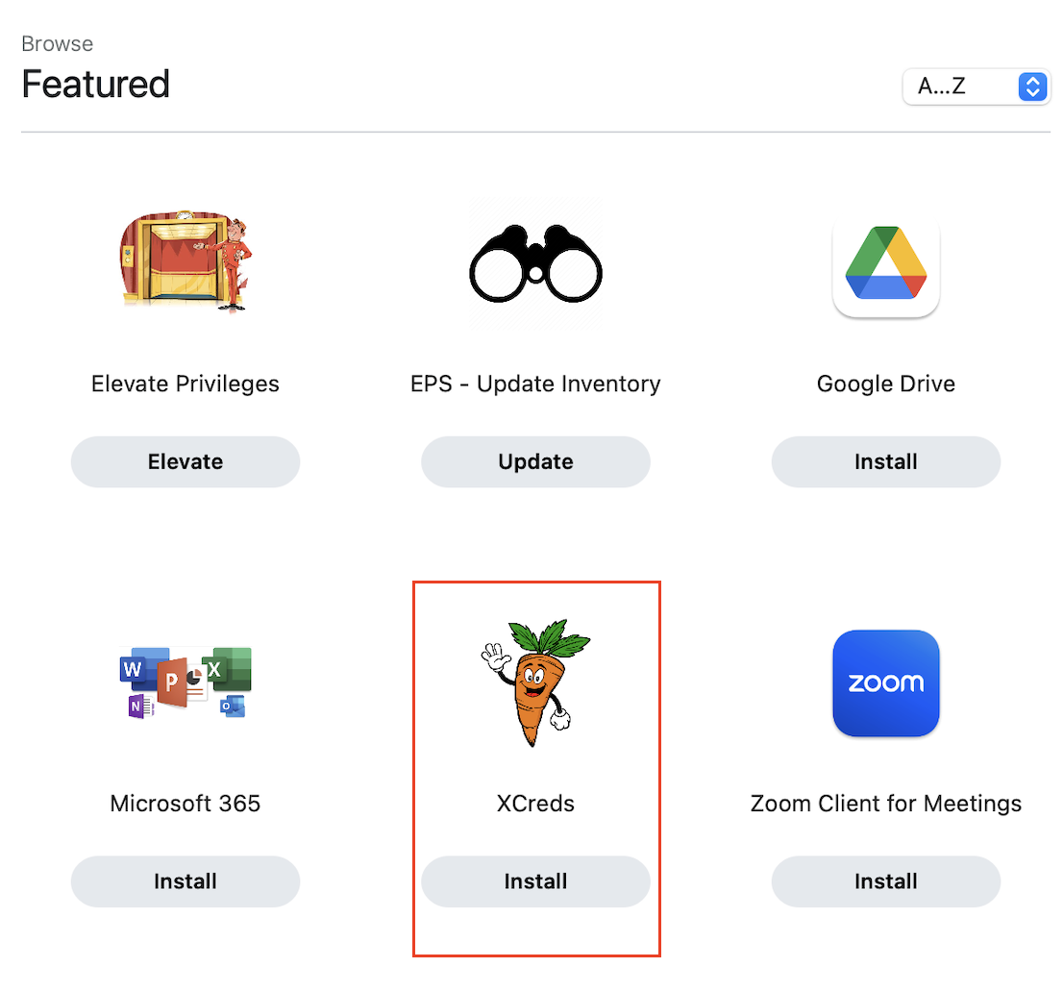Click the blue sort dropdown arrows
The width and height of the screenshot is (1063, 992).
(x=1031, y=87)
